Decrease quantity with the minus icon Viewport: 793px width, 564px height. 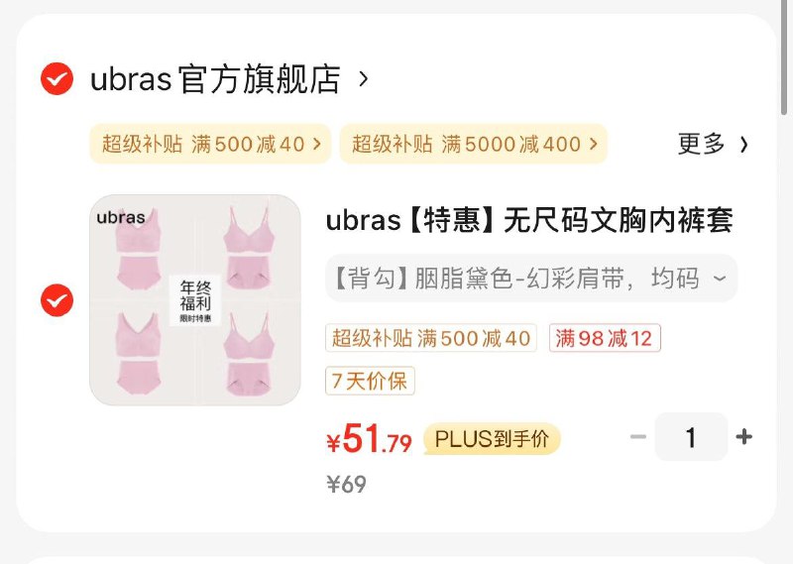638,436
